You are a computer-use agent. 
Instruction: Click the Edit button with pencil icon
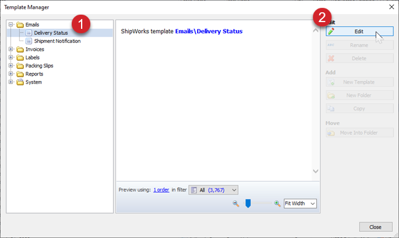360,31
